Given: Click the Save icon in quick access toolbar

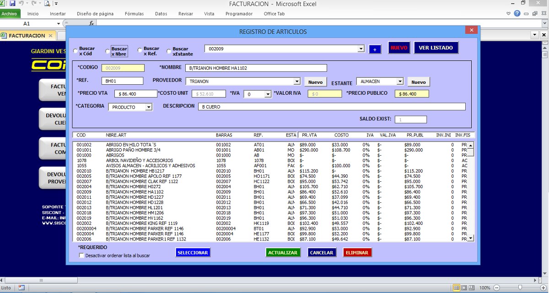Looking at the screenshot, I should point(12,4).
